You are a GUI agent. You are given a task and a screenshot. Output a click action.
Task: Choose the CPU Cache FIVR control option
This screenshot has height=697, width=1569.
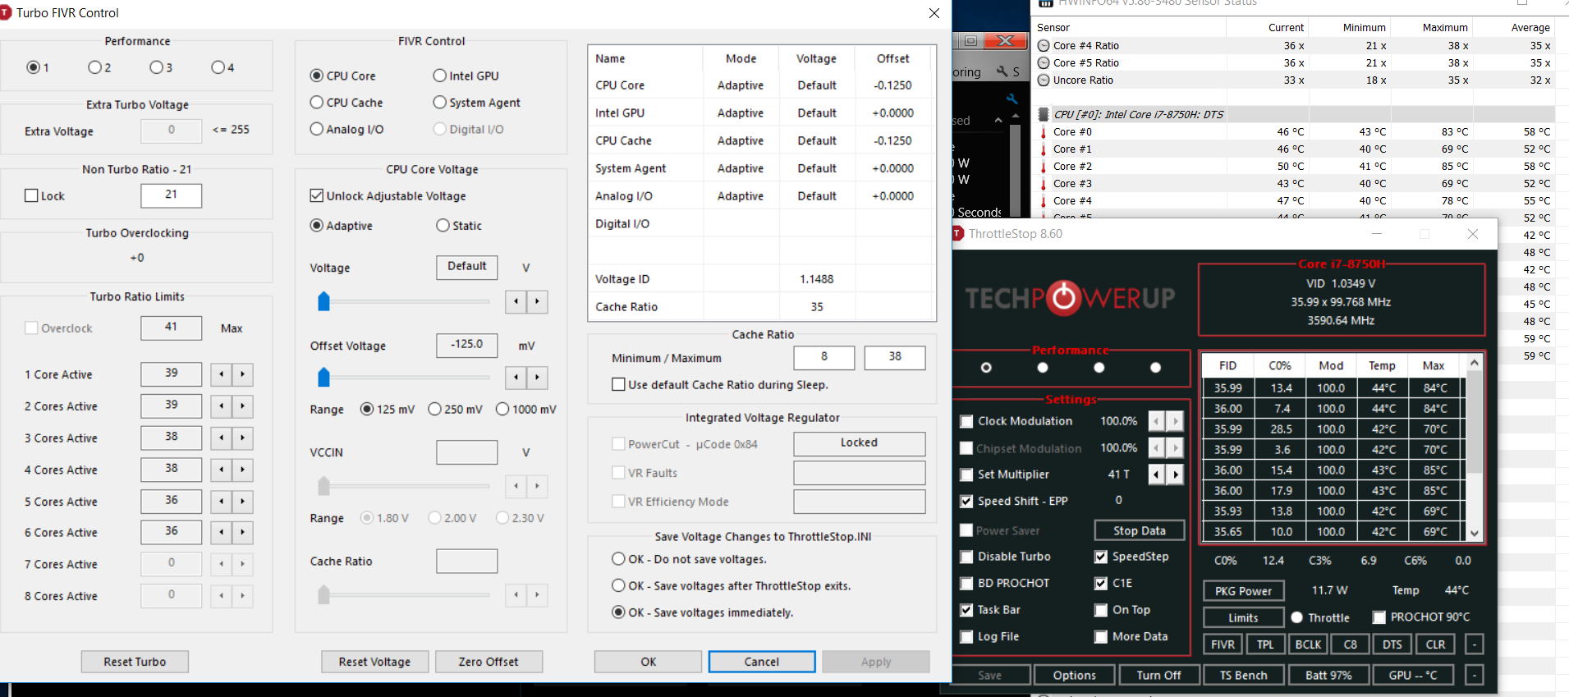[317, 103]
